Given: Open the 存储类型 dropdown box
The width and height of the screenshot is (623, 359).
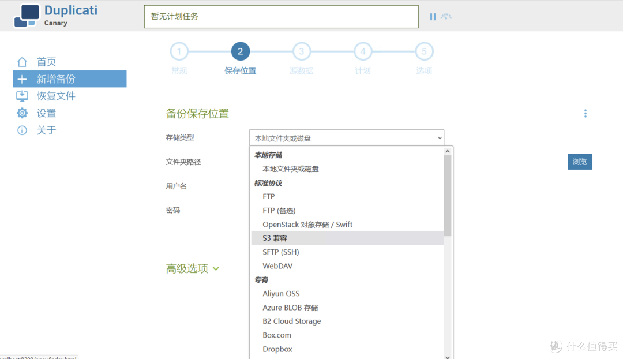Looking at the screenshot, I should (x=347, y=138).
